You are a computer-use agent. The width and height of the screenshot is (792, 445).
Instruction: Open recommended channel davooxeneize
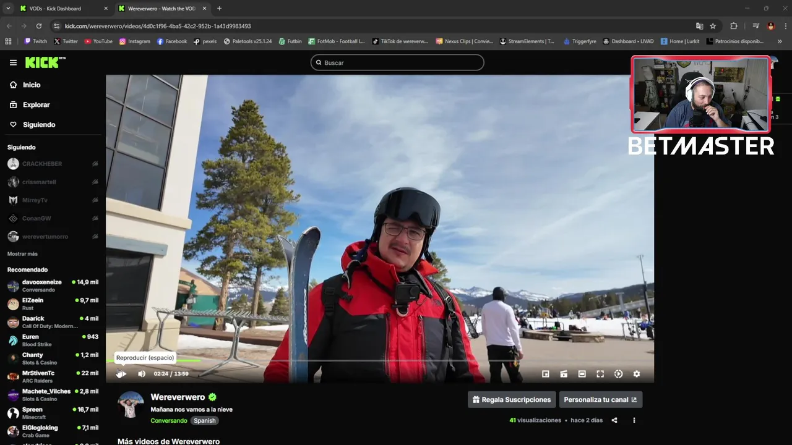pyautogui.click(x=53, y=286)
